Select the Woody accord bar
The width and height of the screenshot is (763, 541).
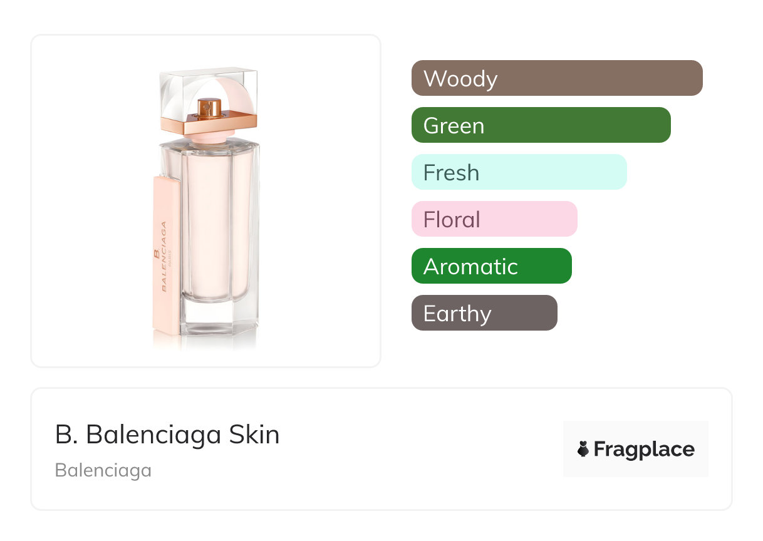pyautogui.click(x=557, y=78)
